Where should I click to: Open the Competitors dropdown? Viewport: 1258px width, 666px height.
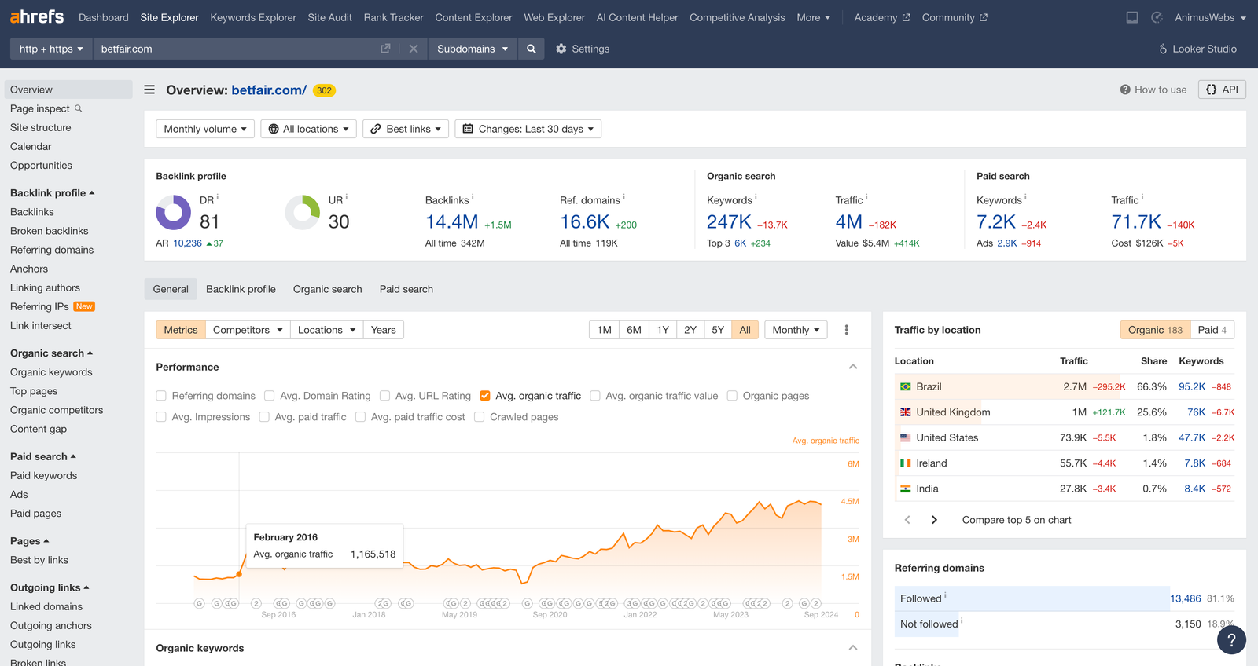(248, 330)
